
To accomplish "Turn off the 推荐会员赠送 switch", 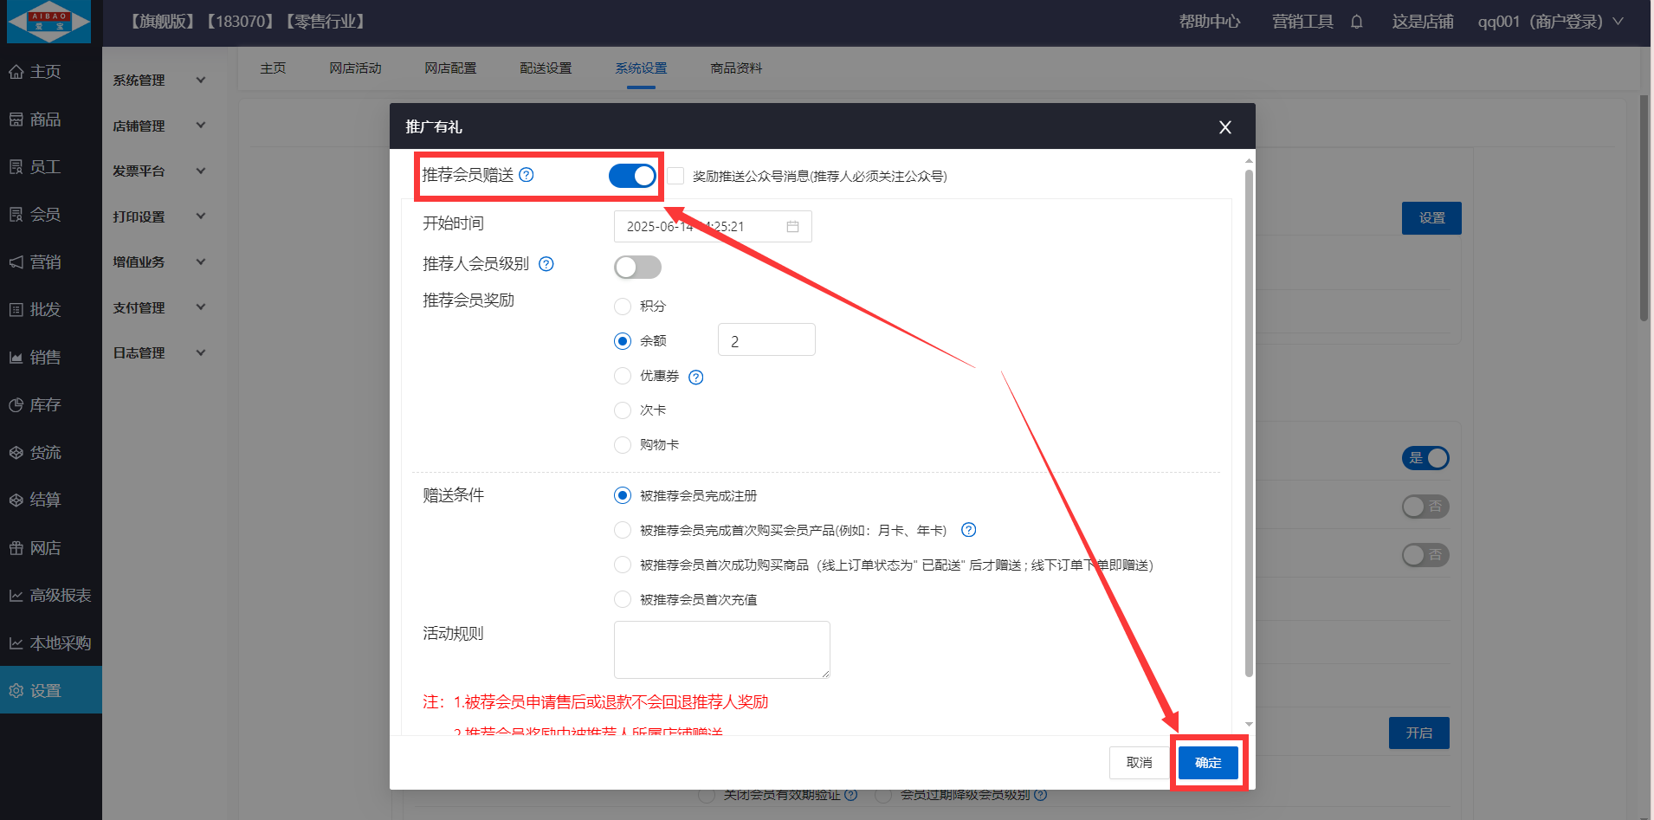I will [632, 176].
